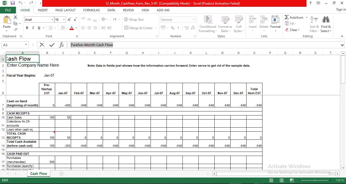Expand the Number Format dropdown showing General
The height and width of the screenshot is (184, 346).
[x=194, y=19]
